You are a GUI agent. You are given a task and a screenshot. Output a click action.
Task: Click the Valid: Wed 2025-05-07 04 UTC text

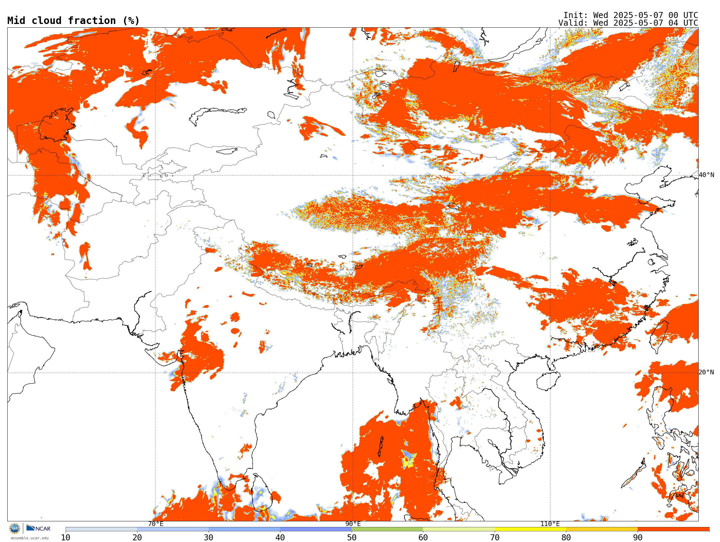pos(628,23)
